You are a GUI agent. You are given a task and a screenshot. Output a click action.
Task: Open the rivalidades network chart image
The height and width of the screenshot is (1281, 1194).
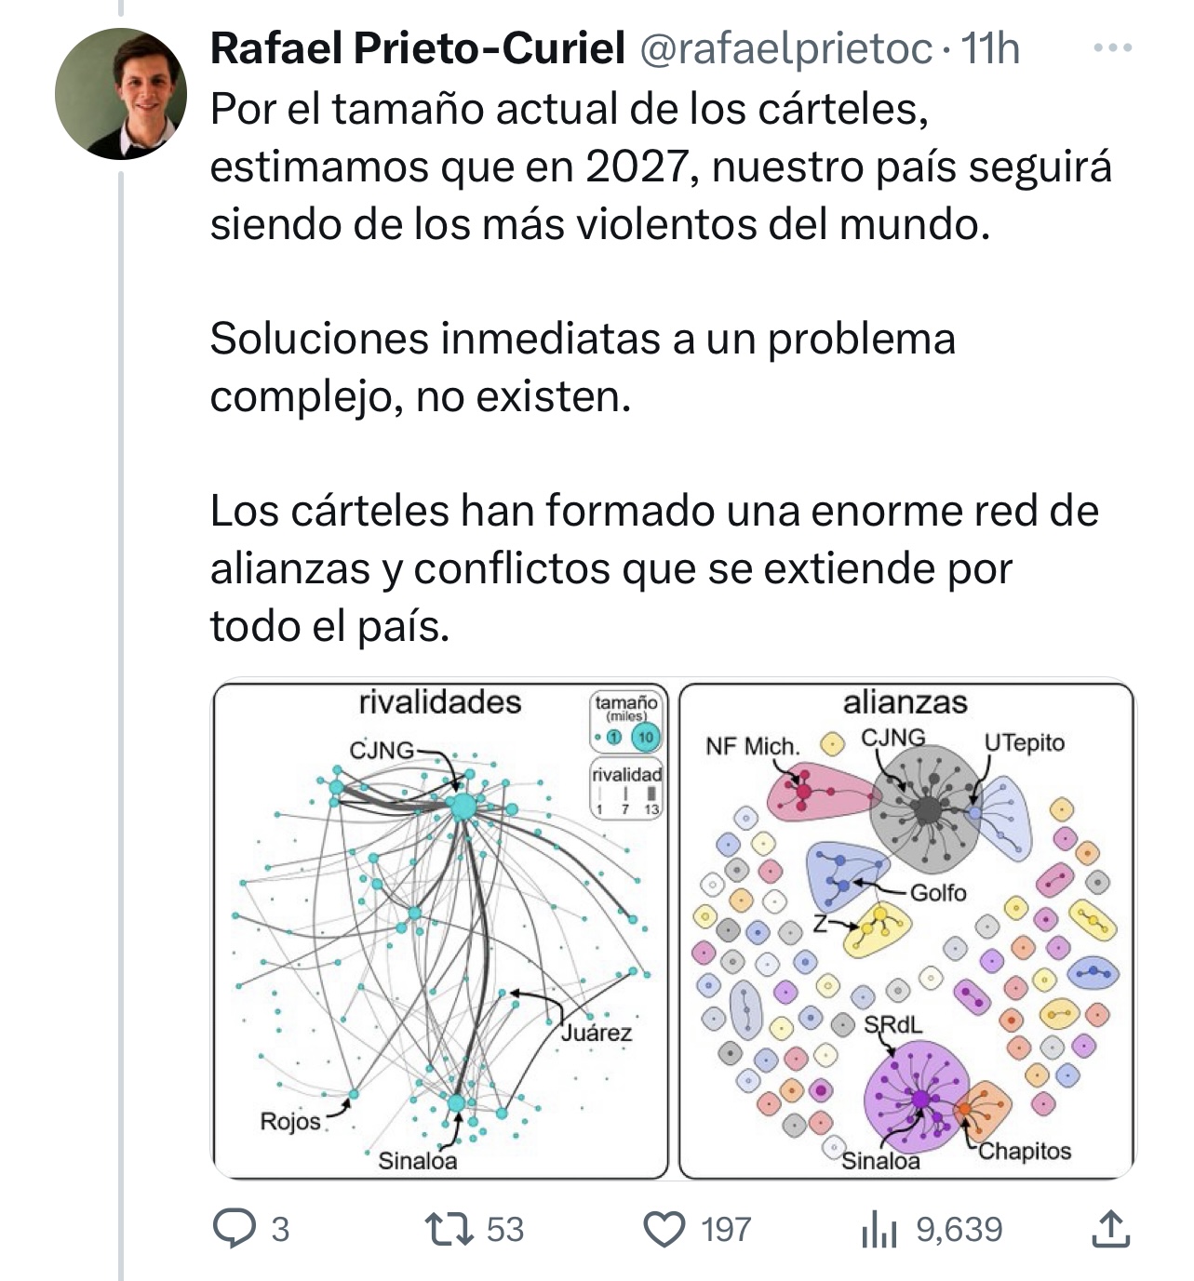440,930
